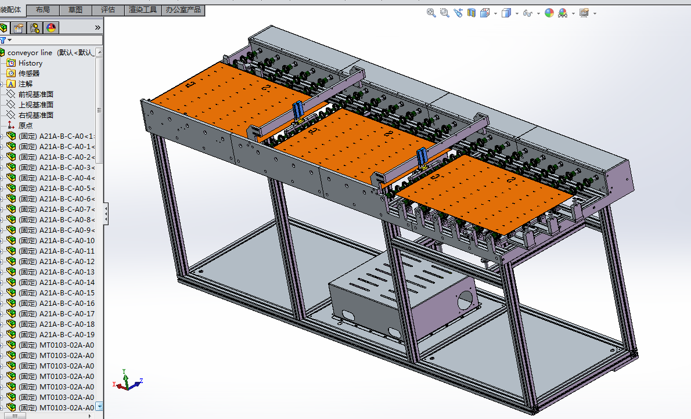691x419 pixels.
Task: Click the tree scrollbar down arrow
Action: tap(100, 407)
